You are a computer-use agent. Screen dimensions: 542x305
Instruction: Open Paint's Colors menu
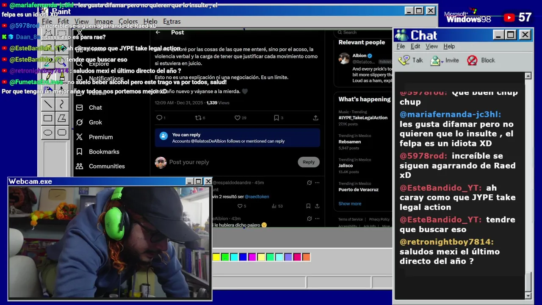coord(128,21)
